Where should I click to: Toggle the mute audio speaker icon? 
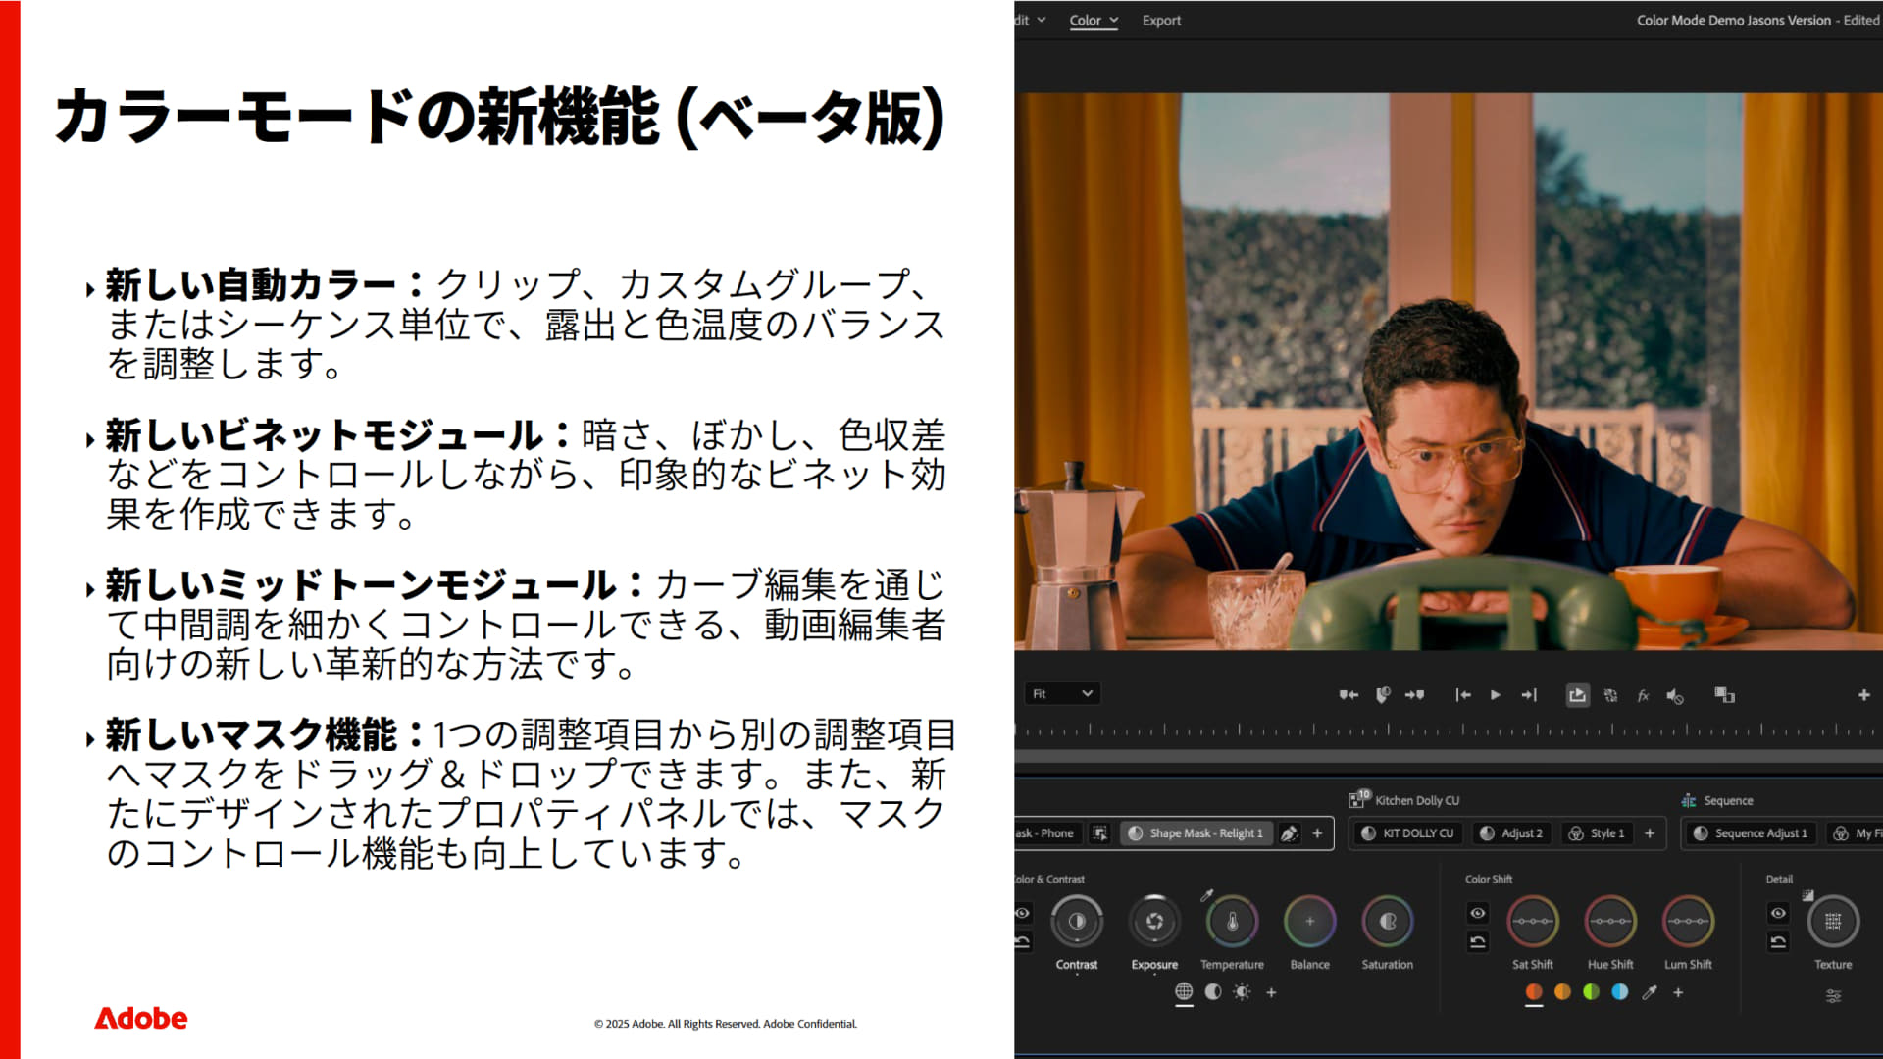click(x=1675, y=695)
